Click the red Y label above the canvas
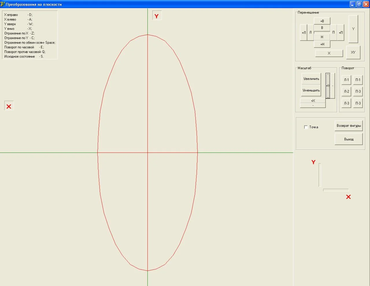Viewport: 370px width, 286px height. coord(157,16)
